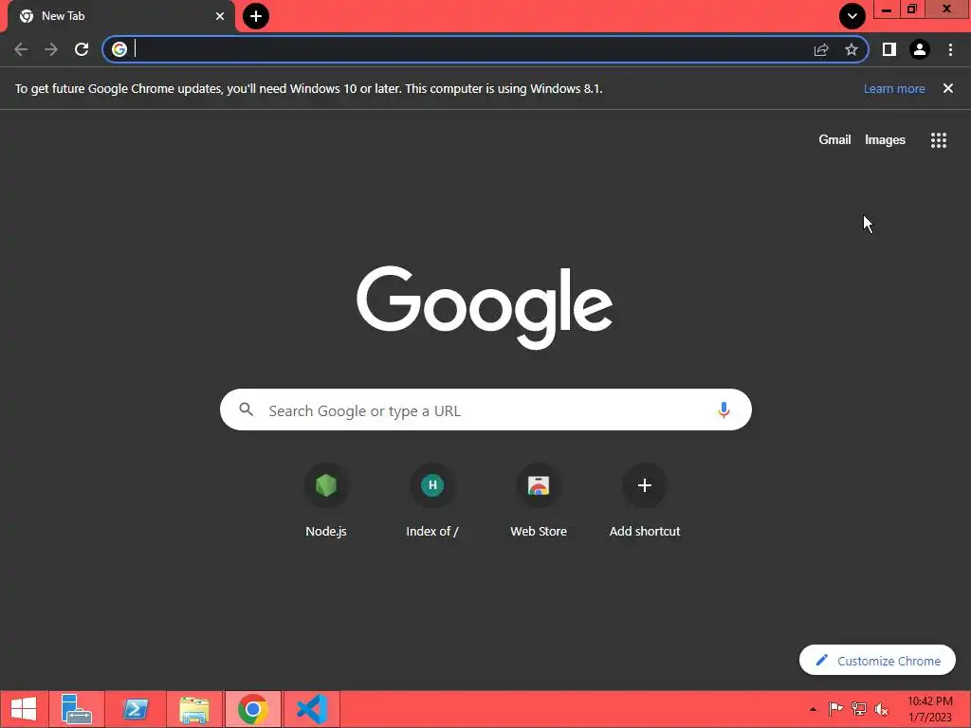Open the Node.js shortcut
Viewport: 971px width, 728px height.
[326, 502]
